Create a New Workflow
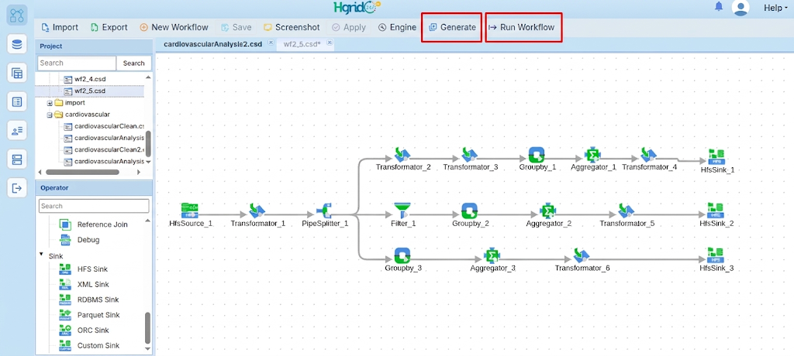 (174, 27)
